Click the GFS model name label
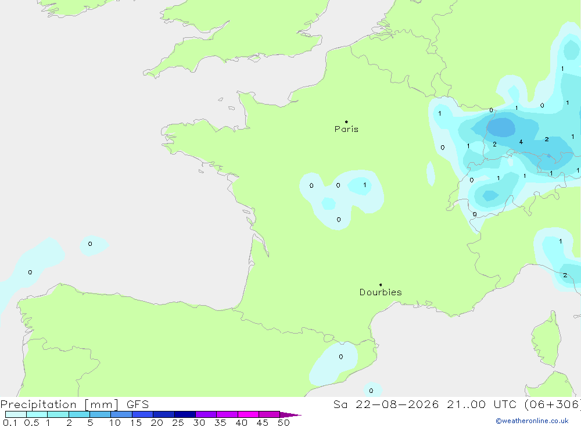Screen dimensions: 581x426 click(138, 404)
